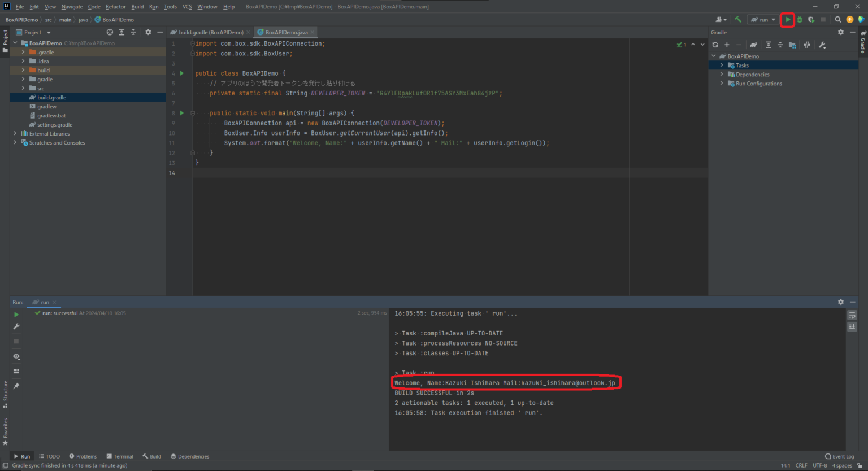Screen dimensions: 868x471
Task: Pin the run tab
Action: click(x=16, y=386)
